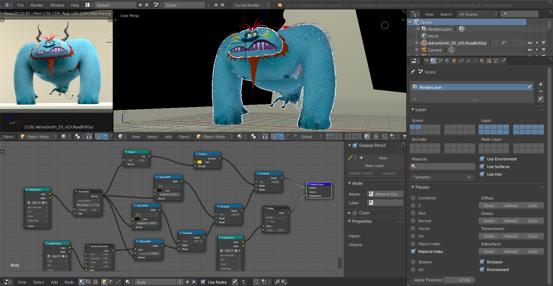Add a new render layer with plus
Screen dimensions: 553x286
pos(540,84)
